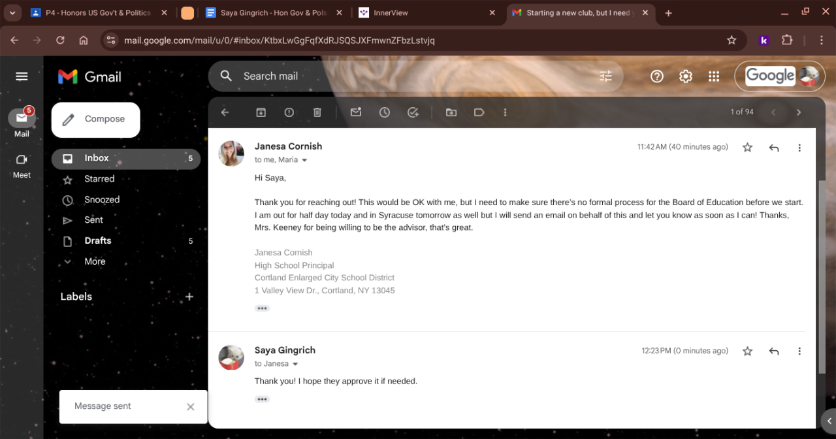
Task: Add conversation to Tasks
Action: [x=413, y=112]
